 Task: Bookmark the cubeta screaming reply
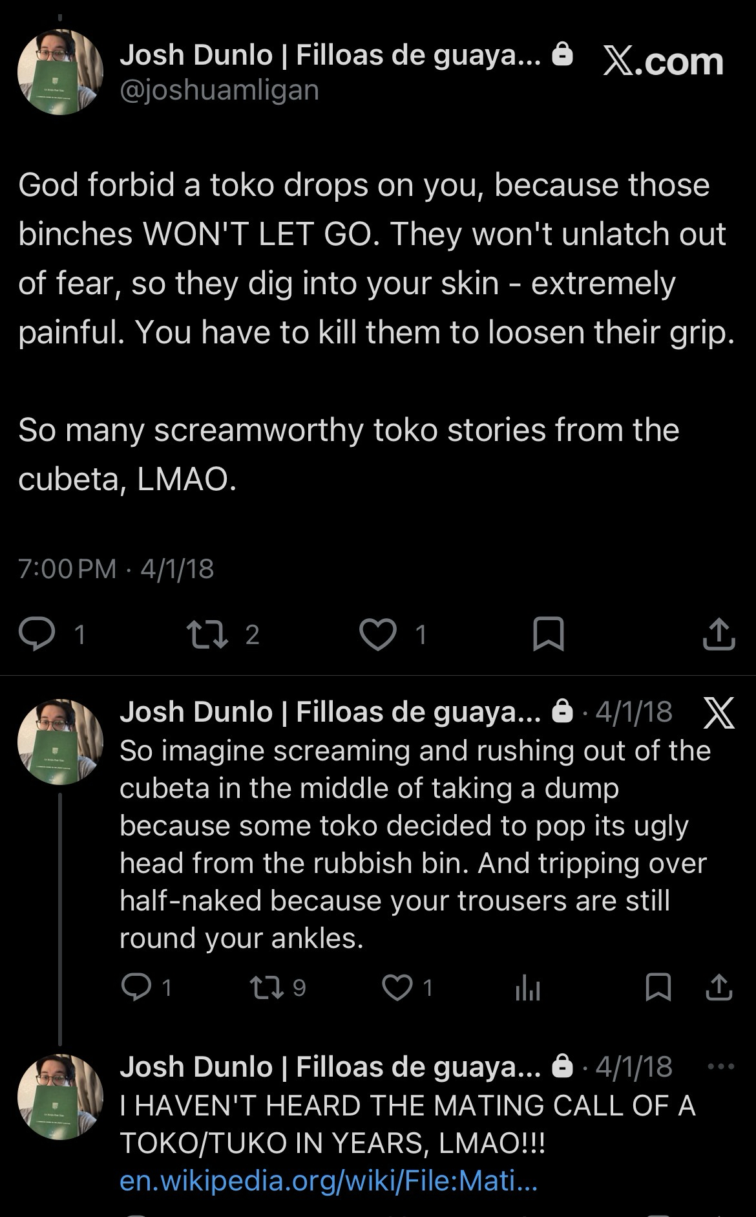tap(658, 987)
